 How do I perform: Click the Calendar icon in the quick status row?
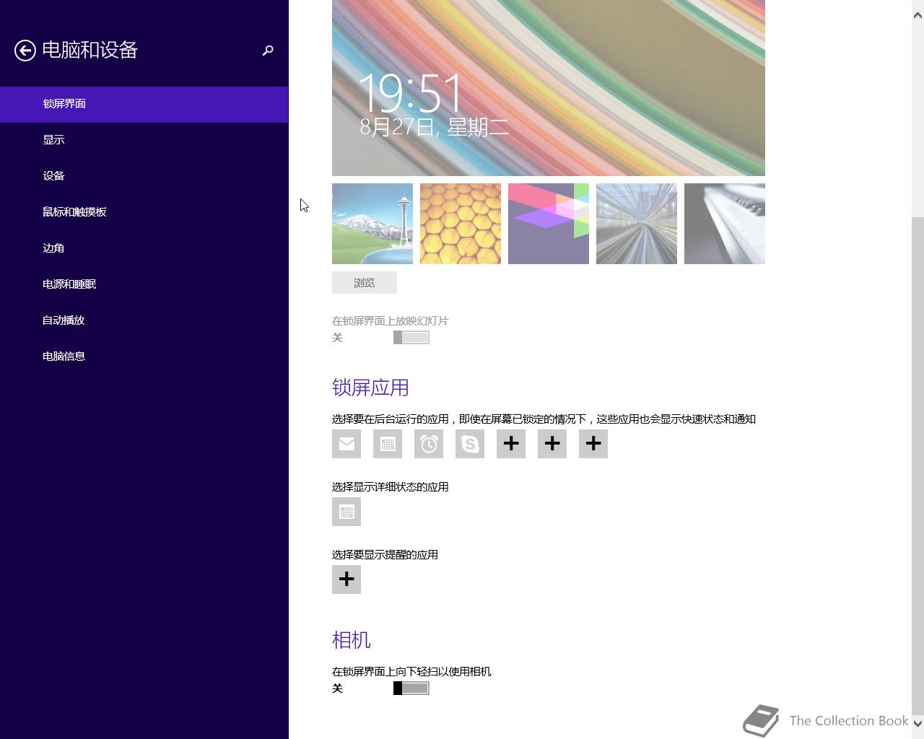(x=388, y=444)
